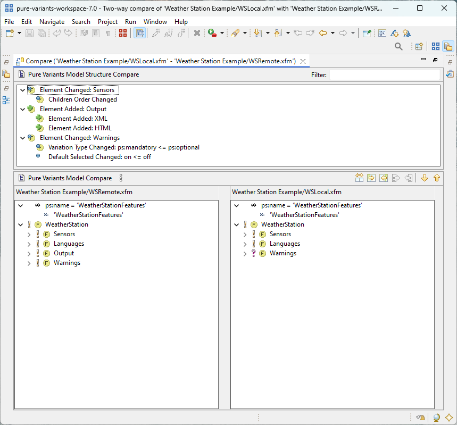Collapse the Element Added: Output entry
Screen dimensions: 457x425
click(x=23, y=109)
